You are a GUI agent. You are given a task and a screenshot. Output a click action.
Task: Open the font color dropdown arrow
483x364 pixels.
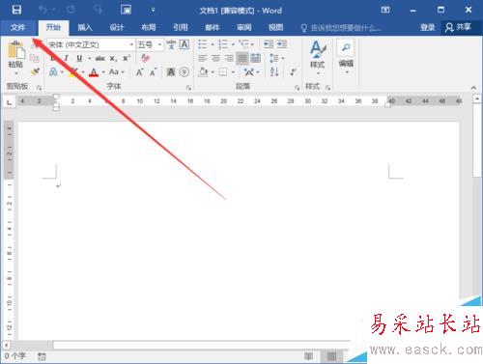(103, 72)
